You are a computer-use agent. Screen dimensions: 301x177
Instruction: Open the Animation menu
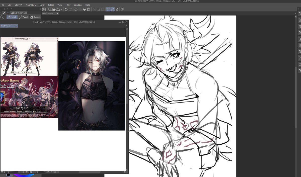point(31,5)
